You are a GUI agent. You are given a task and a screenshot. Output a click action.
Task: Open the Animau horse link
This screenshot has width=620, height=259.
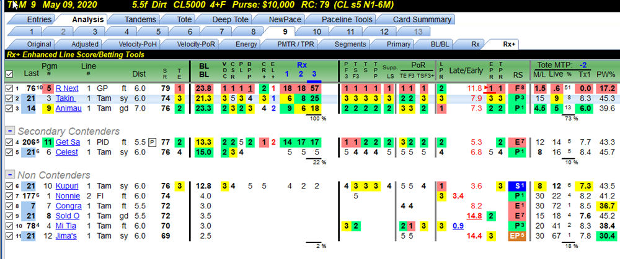68,108
